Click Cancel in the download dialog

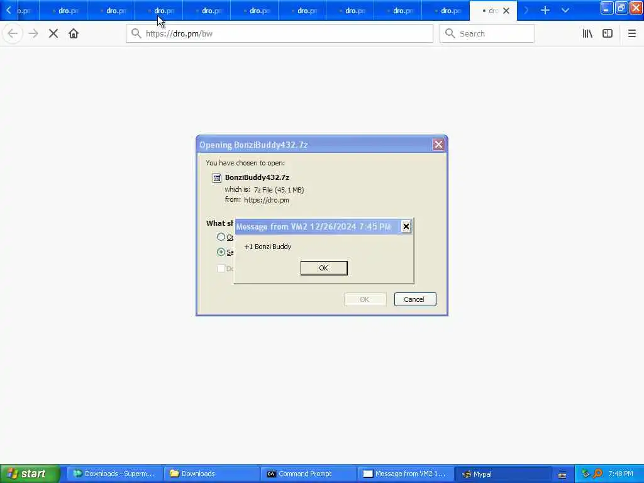415,299
